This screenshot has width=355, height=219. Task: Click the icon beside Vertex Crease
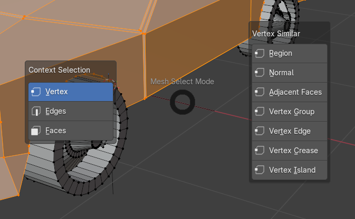(x=260, y=151)
